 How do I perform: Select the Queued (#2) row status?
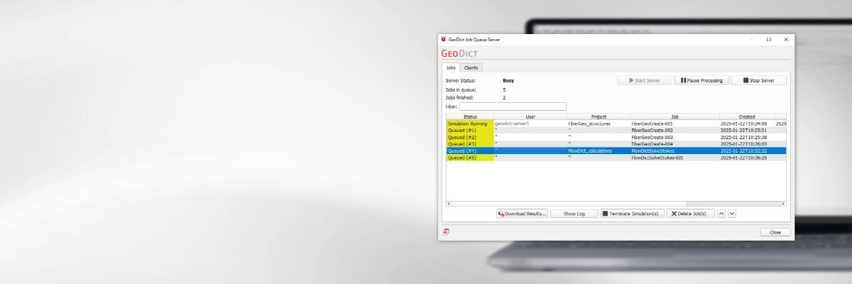(470, 137)
